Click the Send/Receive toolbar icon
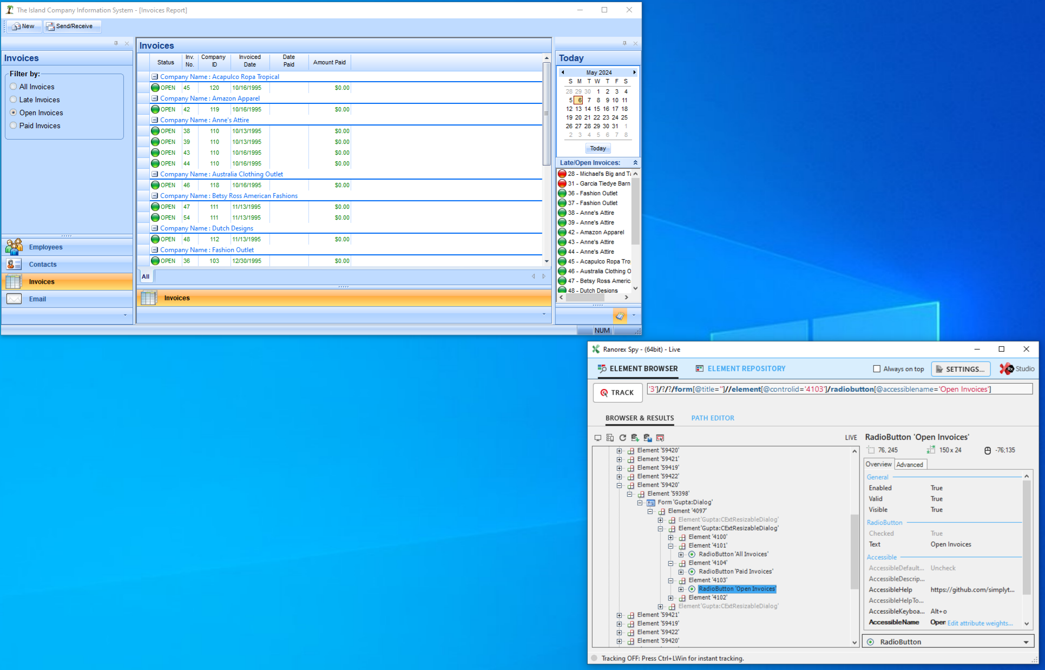The height and width of the screenshot is (670, 1045). click(69, 25)
